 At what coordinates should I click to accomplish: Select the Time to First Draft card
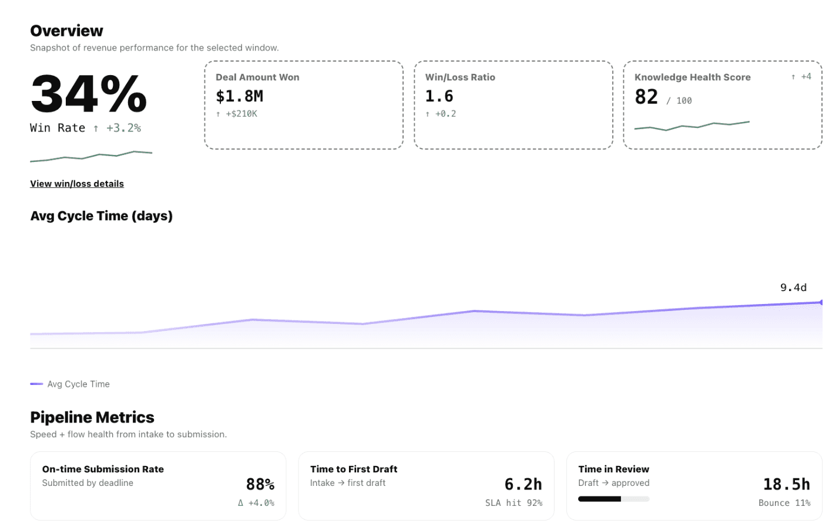(426, 485)
